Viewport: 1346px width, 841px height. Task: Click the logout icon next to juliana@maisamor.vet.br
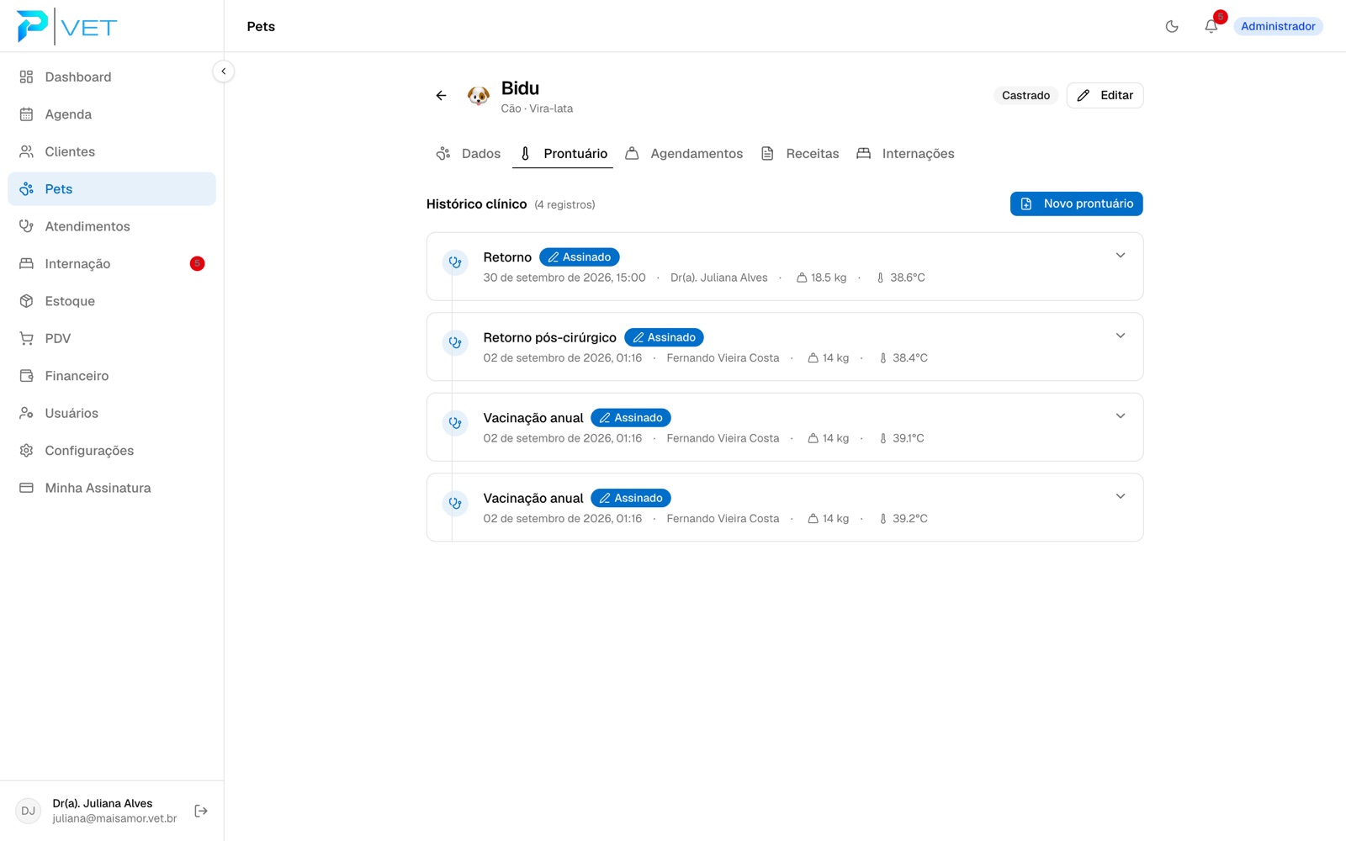pos(201,811)
